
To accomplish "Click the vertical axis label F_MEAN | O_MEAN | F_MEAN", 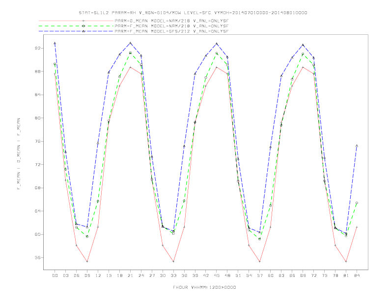I will (19, 154).
